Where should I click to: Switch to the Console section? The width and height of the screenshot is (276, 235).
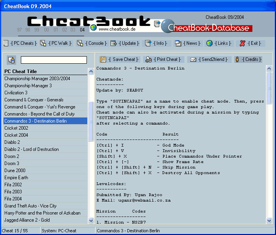click(x=96, y=43)
